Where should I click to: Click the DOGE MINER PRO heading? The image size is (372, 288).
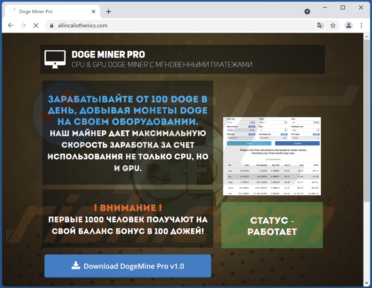(108, 55)
